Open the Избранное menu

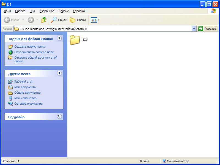click(x=47, y=11)
